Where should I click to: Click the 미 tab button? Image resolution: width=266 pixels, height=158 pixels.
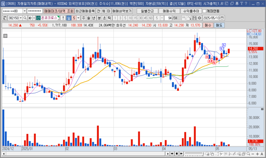[x=108, y=11]
